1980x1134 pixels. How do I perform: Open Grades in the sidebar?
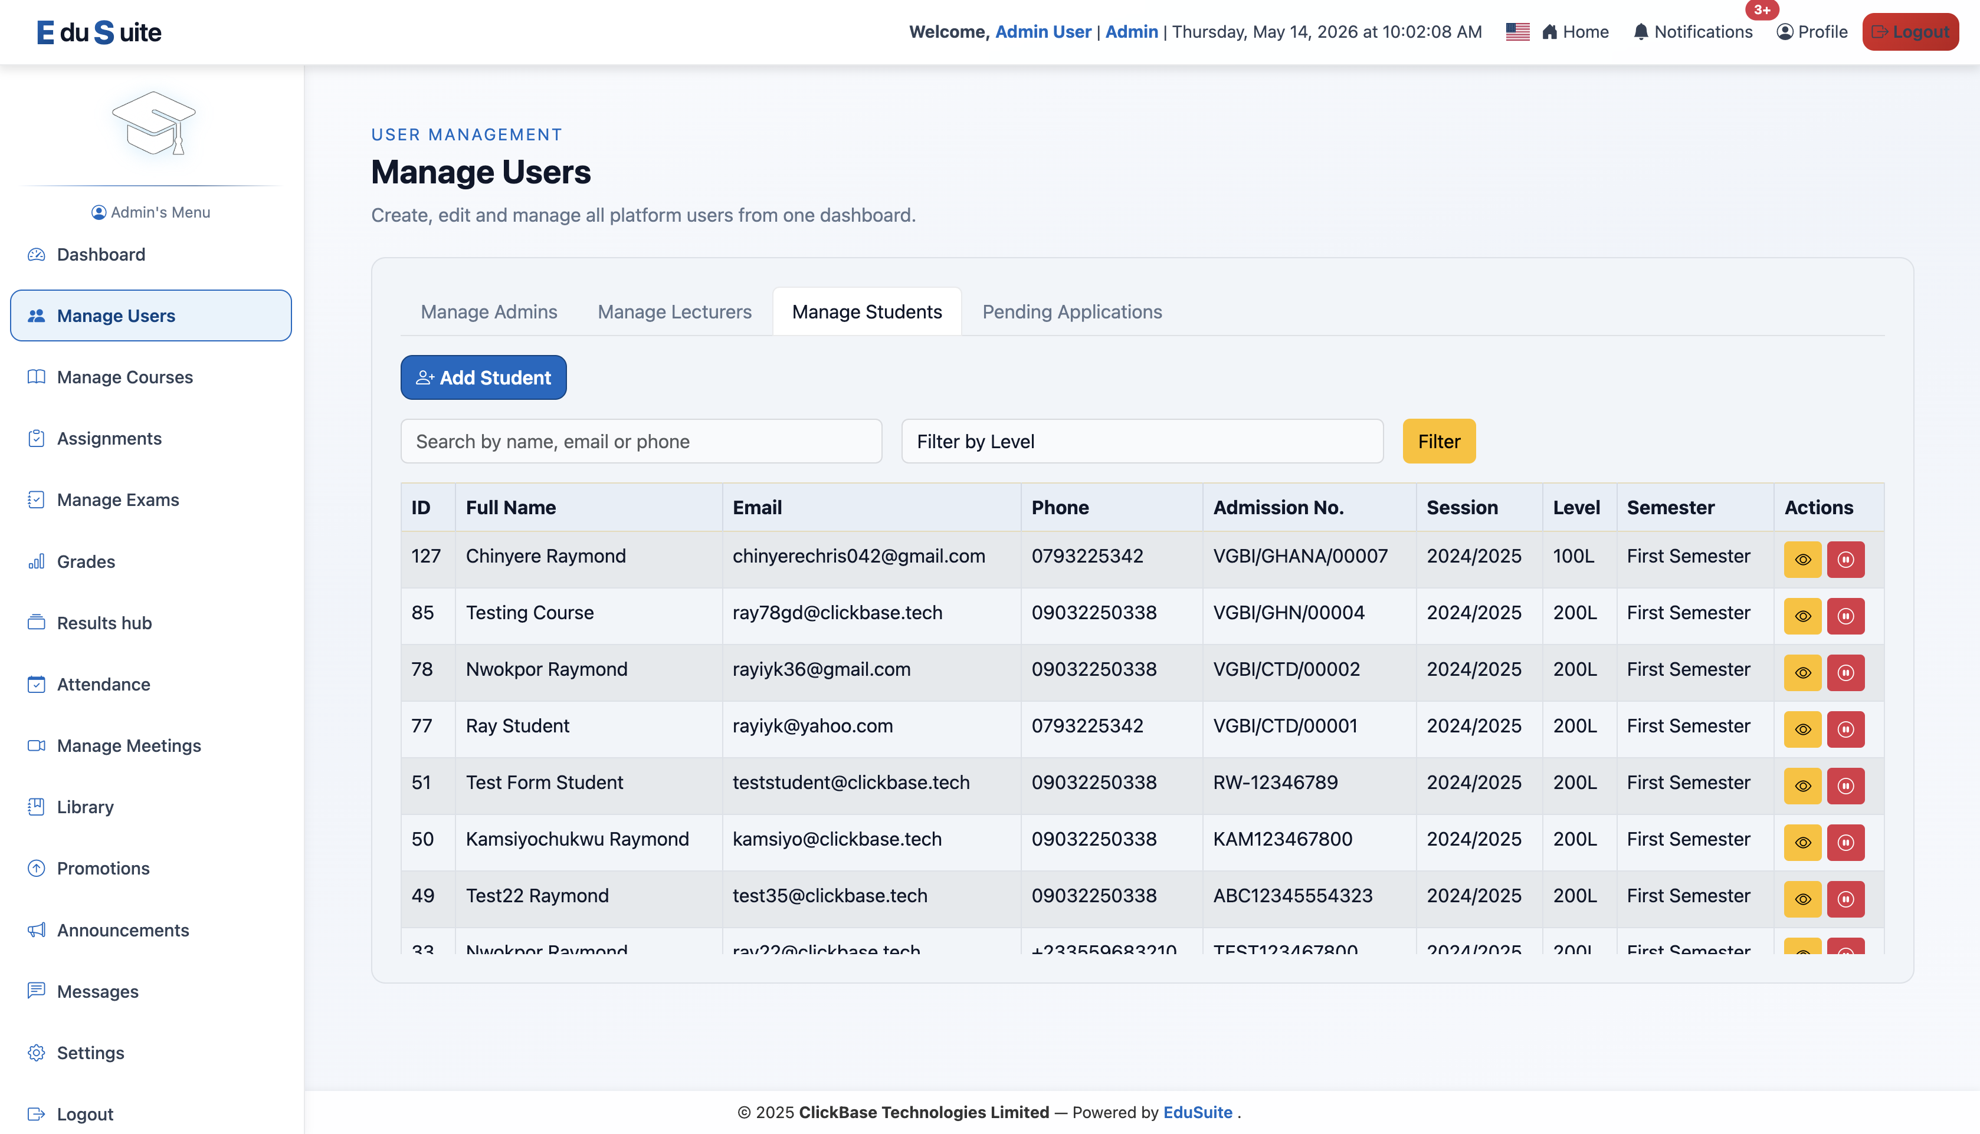coord(150,561)
